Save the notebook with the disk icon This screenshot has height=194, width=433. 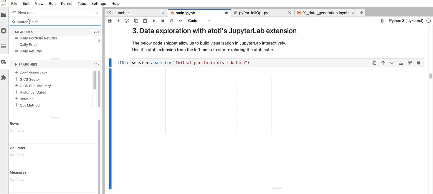coord(110,21)
